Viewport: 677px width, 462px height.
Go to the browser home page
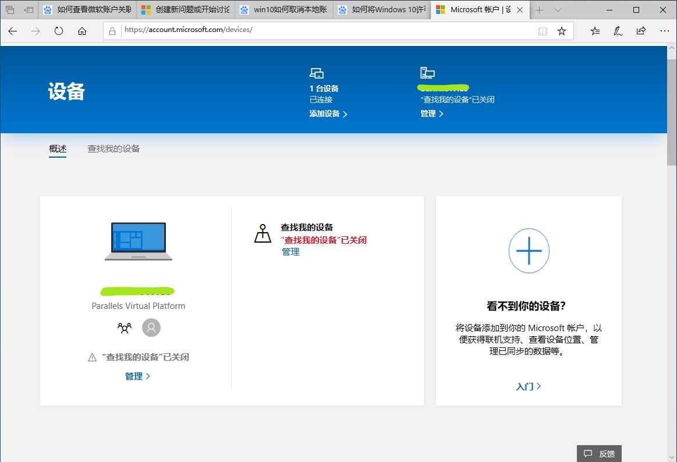82,31
